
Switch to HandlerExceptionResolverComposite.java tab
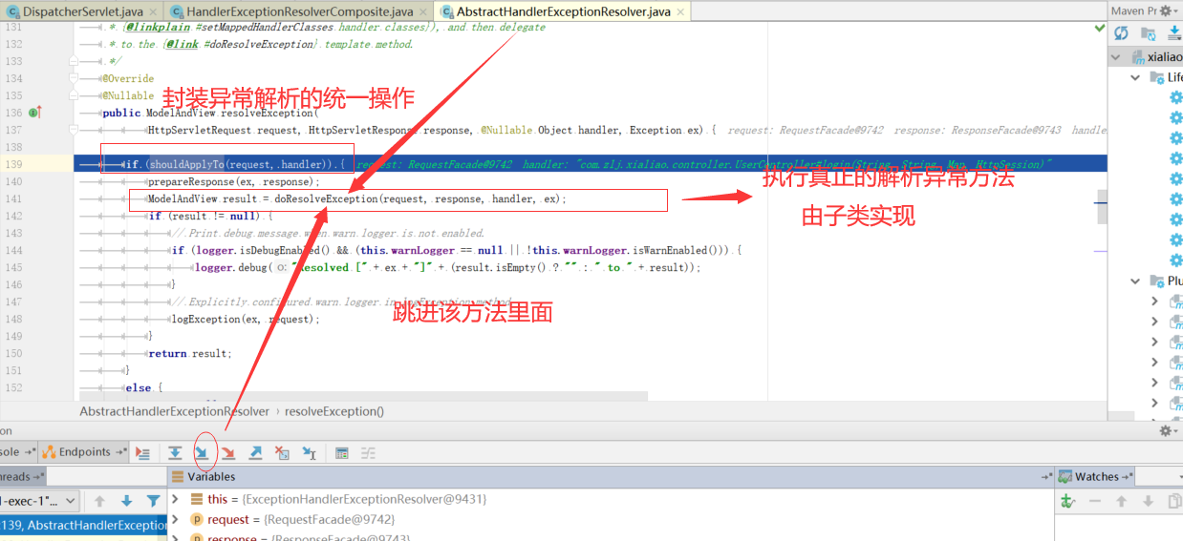coord(299,11)
